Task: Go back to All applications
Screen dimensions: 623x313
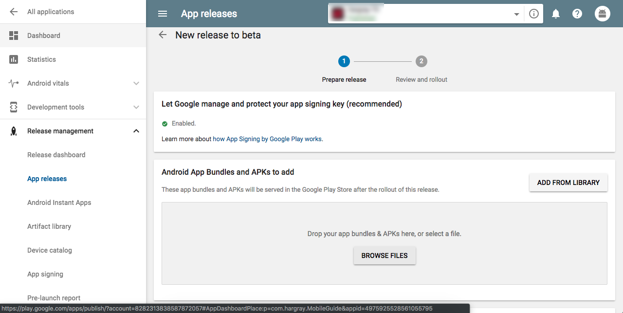Action: pos(13,12)
